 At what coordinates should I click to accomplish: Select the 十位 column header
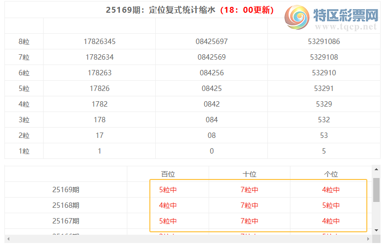coord(249,174)
